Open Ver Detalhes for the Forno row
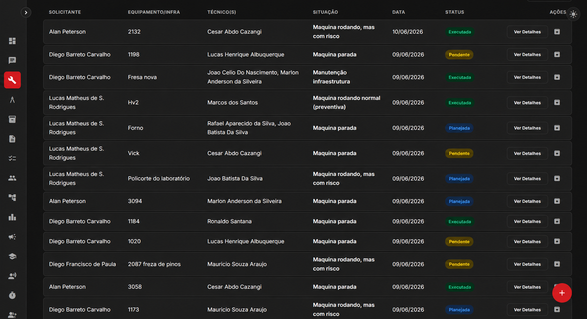This screenshot has height=319, width=587. click(x=527, y=128)
